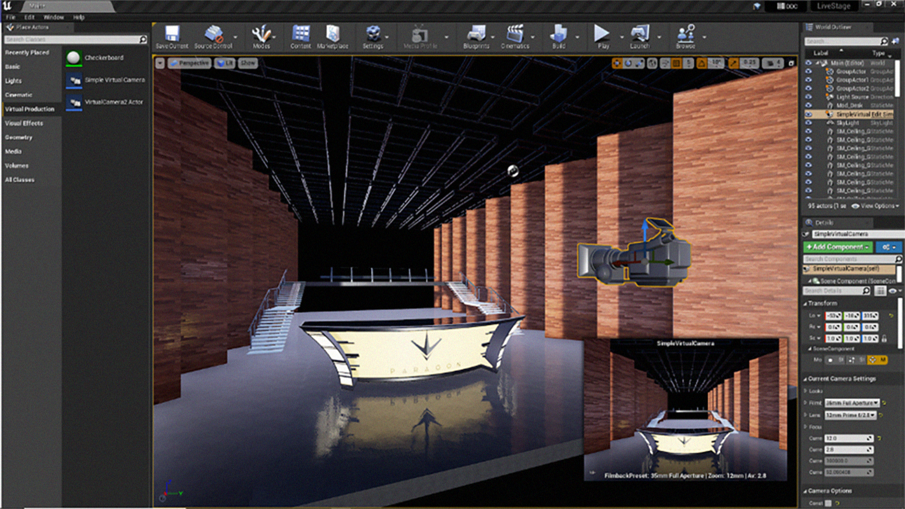
Task: Open the Settings toolbar icon
Action: (373, 34)
